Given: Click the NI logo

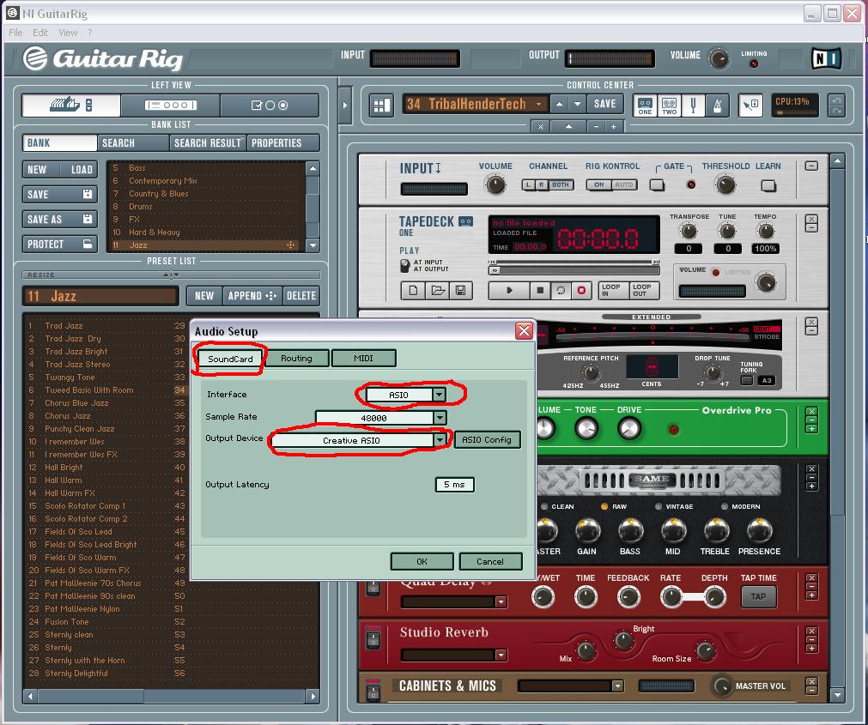Looking at the screenshot, I should 827,58.
